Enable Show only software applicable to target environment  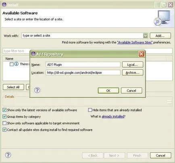(4, 123)
